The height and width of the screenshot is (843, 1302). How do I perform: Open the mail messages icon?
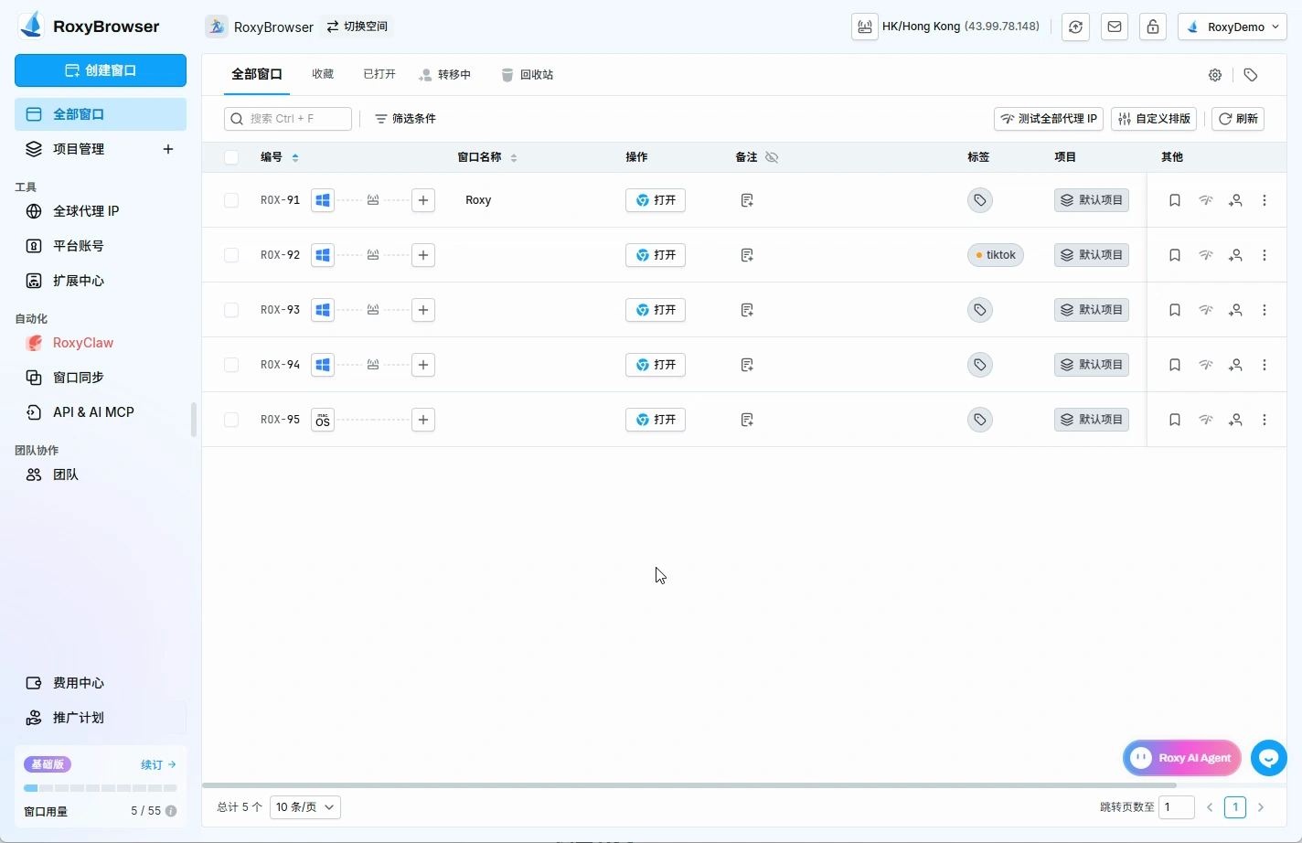click(1115, 27)
